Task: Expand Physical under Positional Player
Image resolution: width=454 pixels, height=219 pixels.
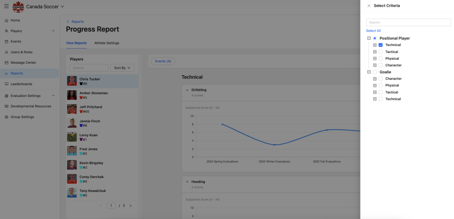Action: tap(375, 58)
